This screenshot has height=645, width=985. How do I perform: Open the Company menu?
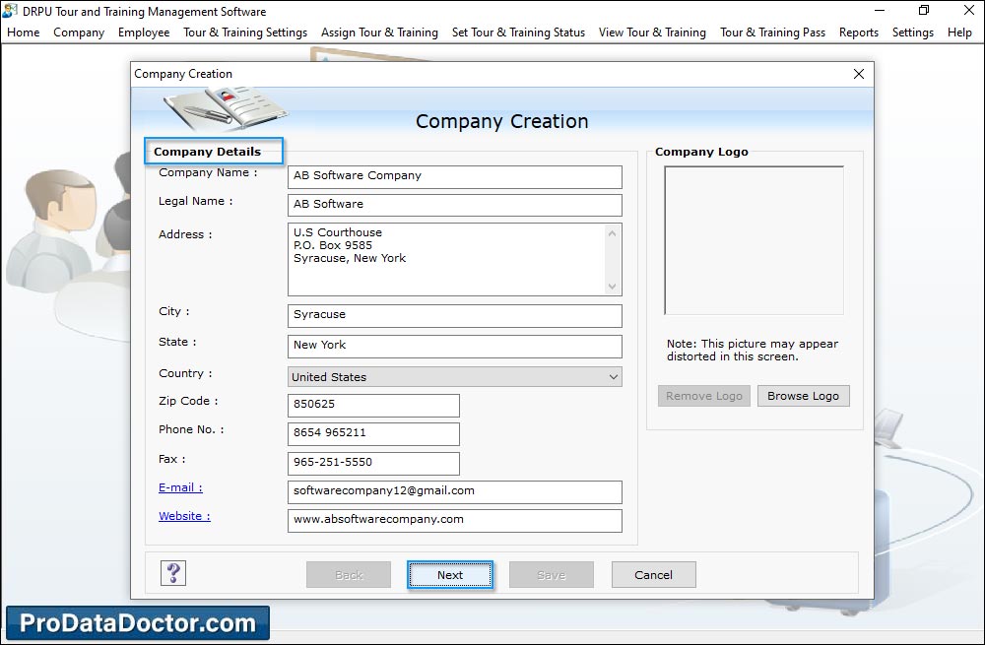pos(79,32)
